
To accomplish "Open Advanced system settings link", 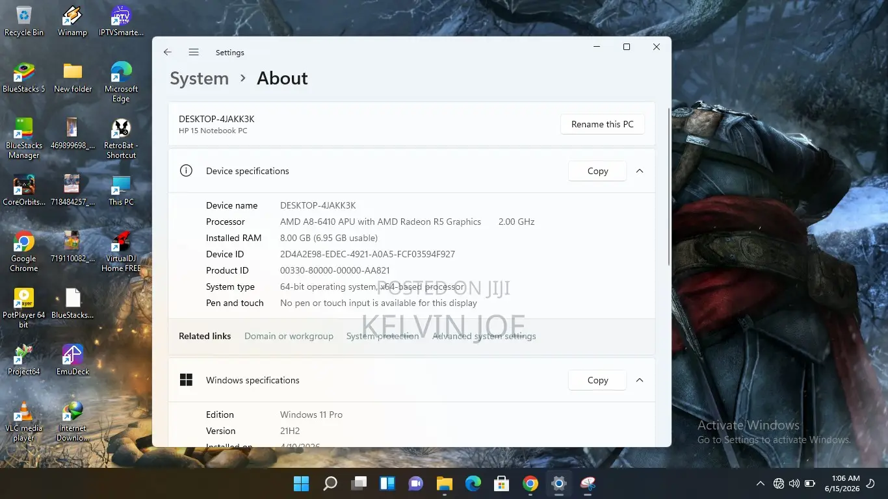I will tap(484, 336).
